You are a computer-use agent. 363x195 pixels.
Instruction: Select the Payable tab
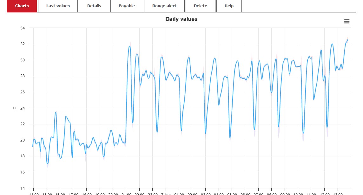(x=127, y=6)
